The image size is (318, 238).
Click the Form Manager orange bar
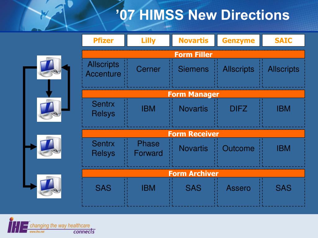pos(193,94)
